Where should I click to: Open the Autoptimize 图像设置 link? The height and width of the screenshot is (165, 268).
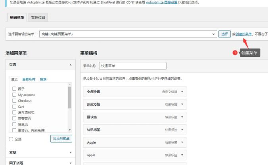[161, 2]
